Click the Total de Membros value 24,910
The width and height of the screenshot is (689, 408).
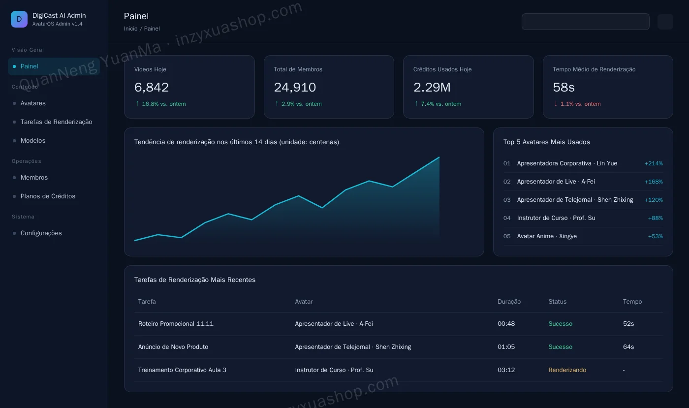295,88
